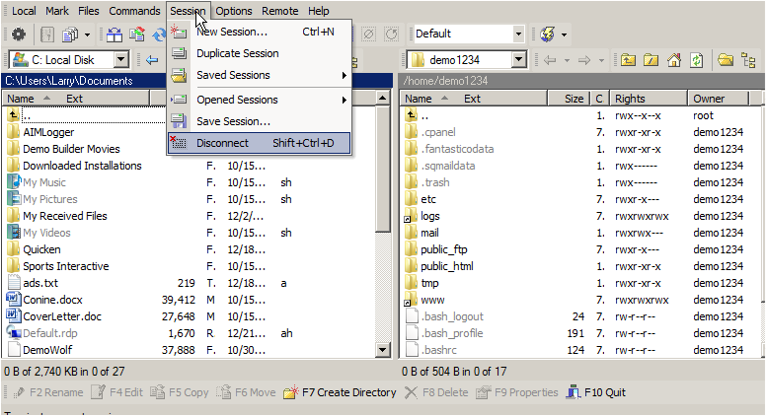Click local panel scrollbar down arrow
766x416 pixels.
pyautogui.click(x=383, y=350)
